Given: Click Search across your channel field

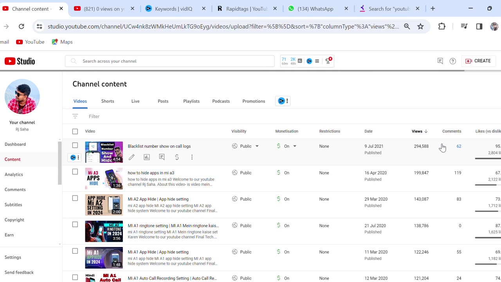Looking at the screenshot, I should 170,61.
